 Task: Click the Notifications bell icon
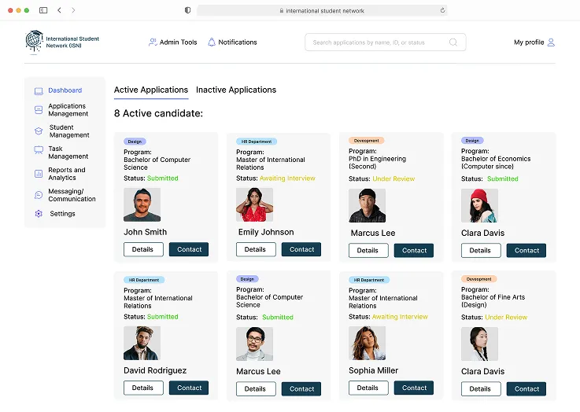pyautogui.click(x=212, y=42)
